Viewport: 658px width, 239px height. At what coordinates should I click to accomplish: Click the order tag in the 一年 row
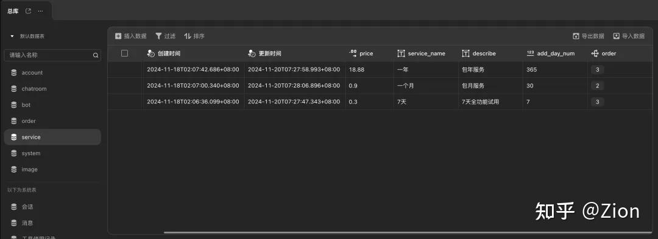[597, 70]
